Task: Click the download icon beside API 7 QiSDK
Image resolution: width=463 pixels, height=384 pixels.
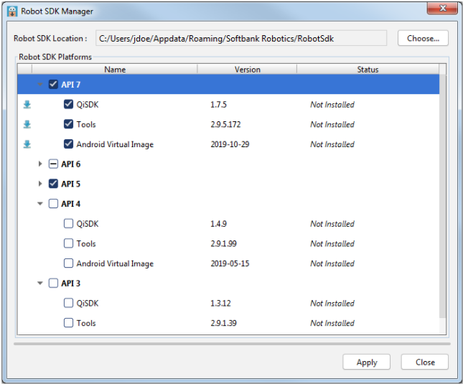Action: [27, 105]
